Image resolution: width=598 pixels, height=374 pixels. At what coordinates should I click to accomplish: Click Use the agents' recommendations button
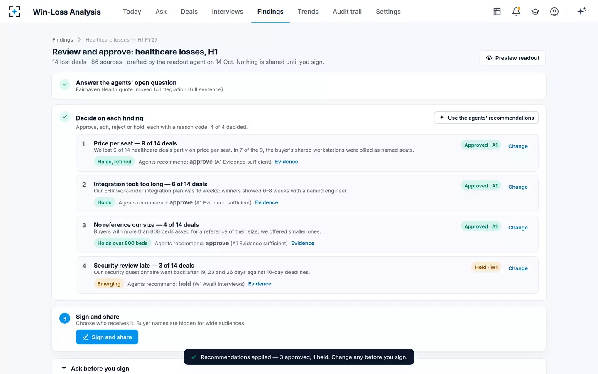coord(486,118)
